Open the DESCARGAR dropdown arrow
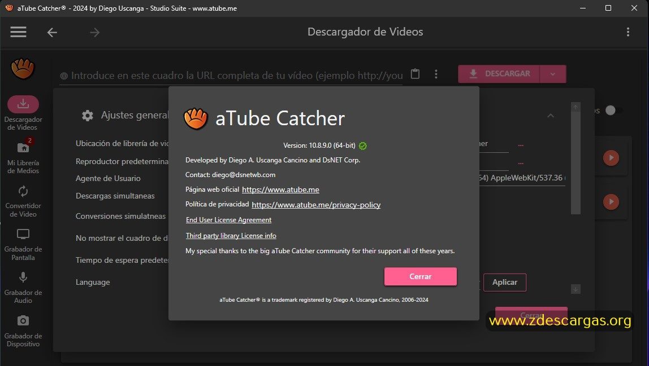Screen dimensions: 649x366 tap(553, 74)
